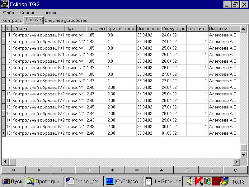Delete current record with minus button

pyautogui.click(x=137, y=170)
